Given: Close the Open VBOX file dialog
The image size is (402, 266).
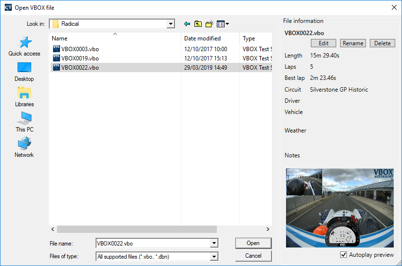Looking at the screenshot, I should click(x=394, y=7).
